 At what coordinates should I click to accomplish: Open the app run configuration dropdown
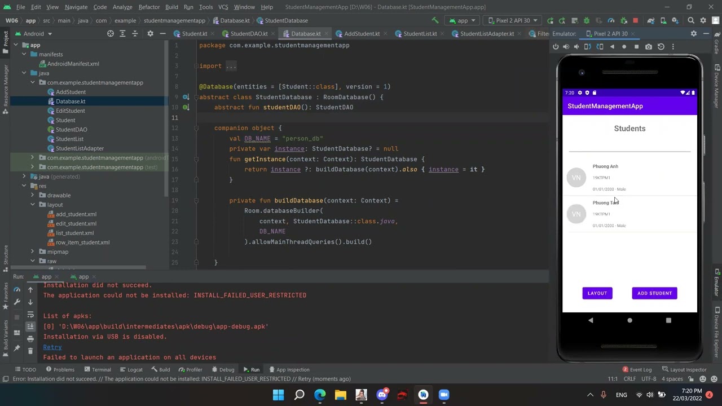tap(463, 20)
